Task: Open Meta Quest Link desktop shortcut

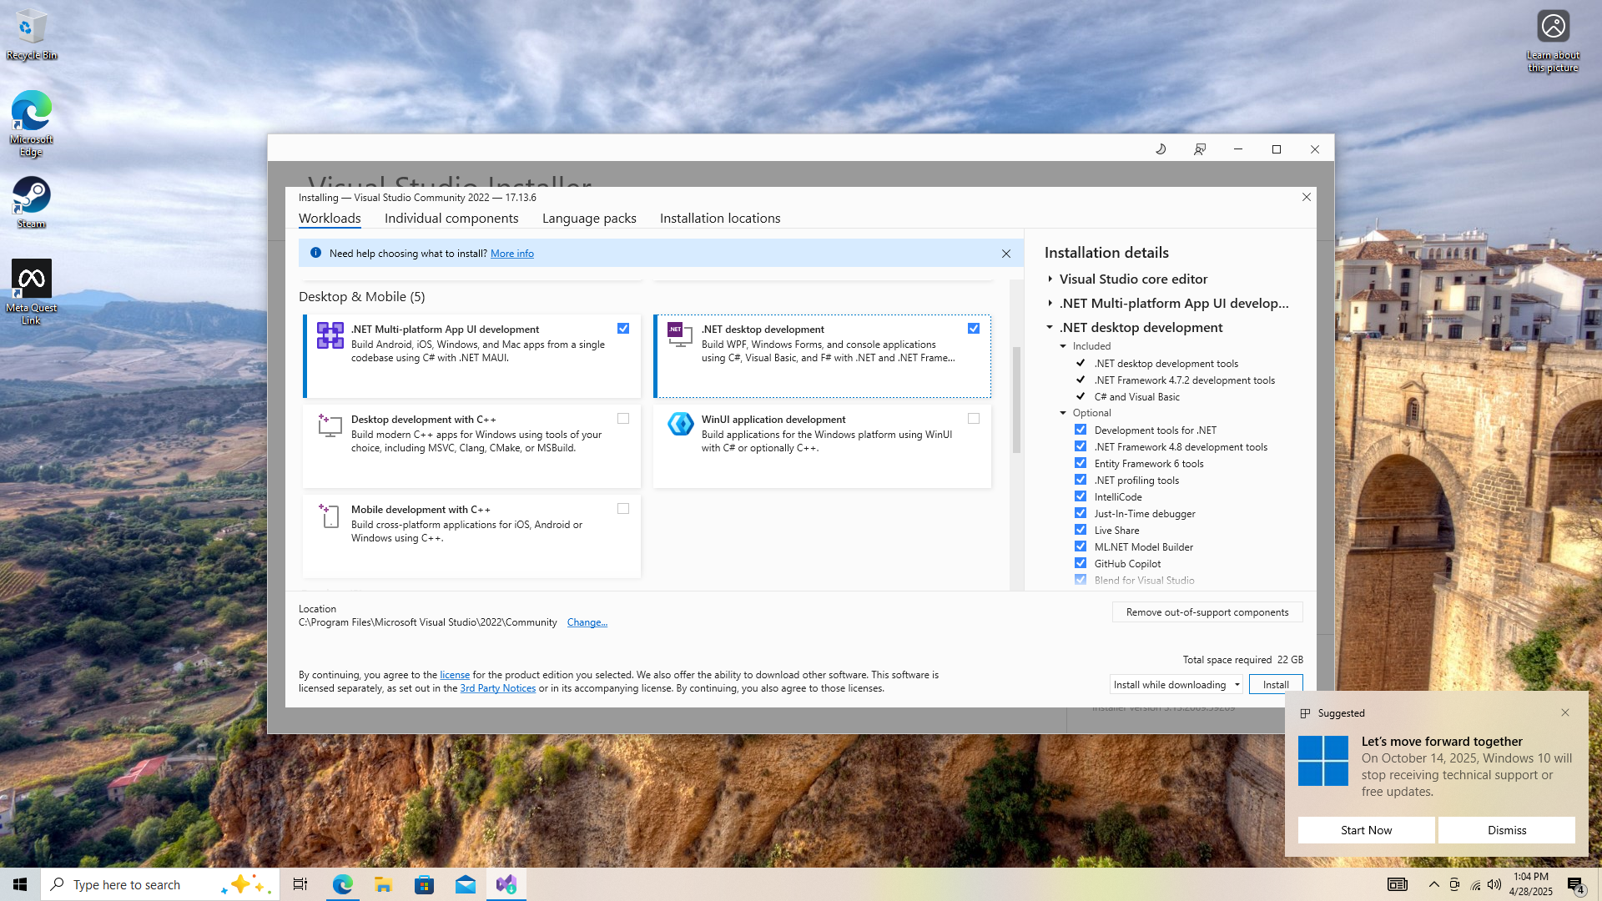Action: (x=32, y=292)
